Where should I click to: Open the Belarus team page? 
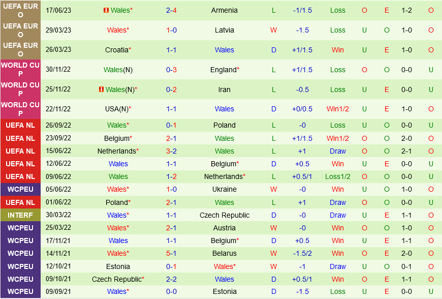coord(224,253)
